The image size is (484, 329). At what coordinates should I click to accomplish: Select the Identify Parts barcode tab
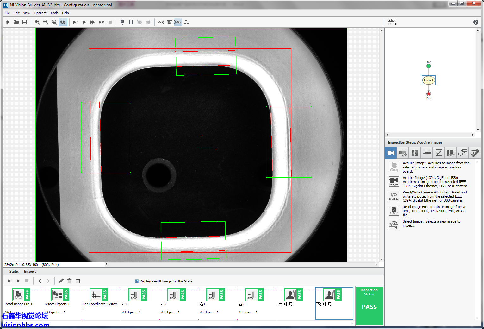[x=450, y=153]
